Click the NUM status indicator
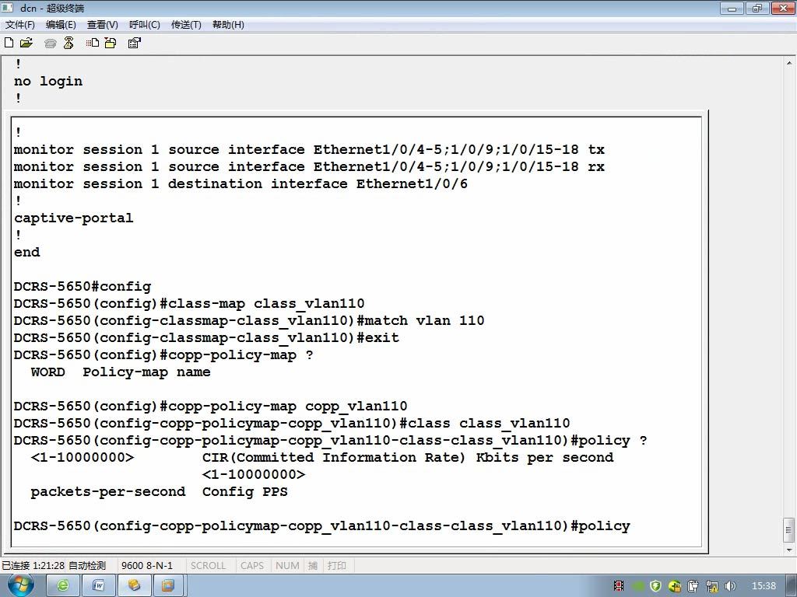 pyautogui.click(x=287, y=566)
